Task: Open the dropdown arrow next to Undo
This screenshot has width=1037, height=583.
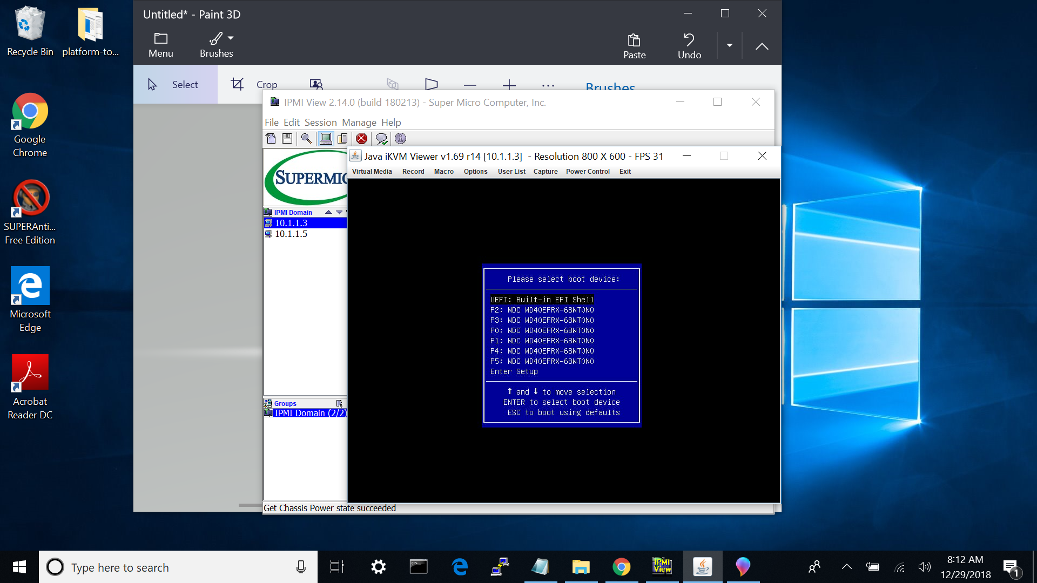Action: click(x=729, y=45)
